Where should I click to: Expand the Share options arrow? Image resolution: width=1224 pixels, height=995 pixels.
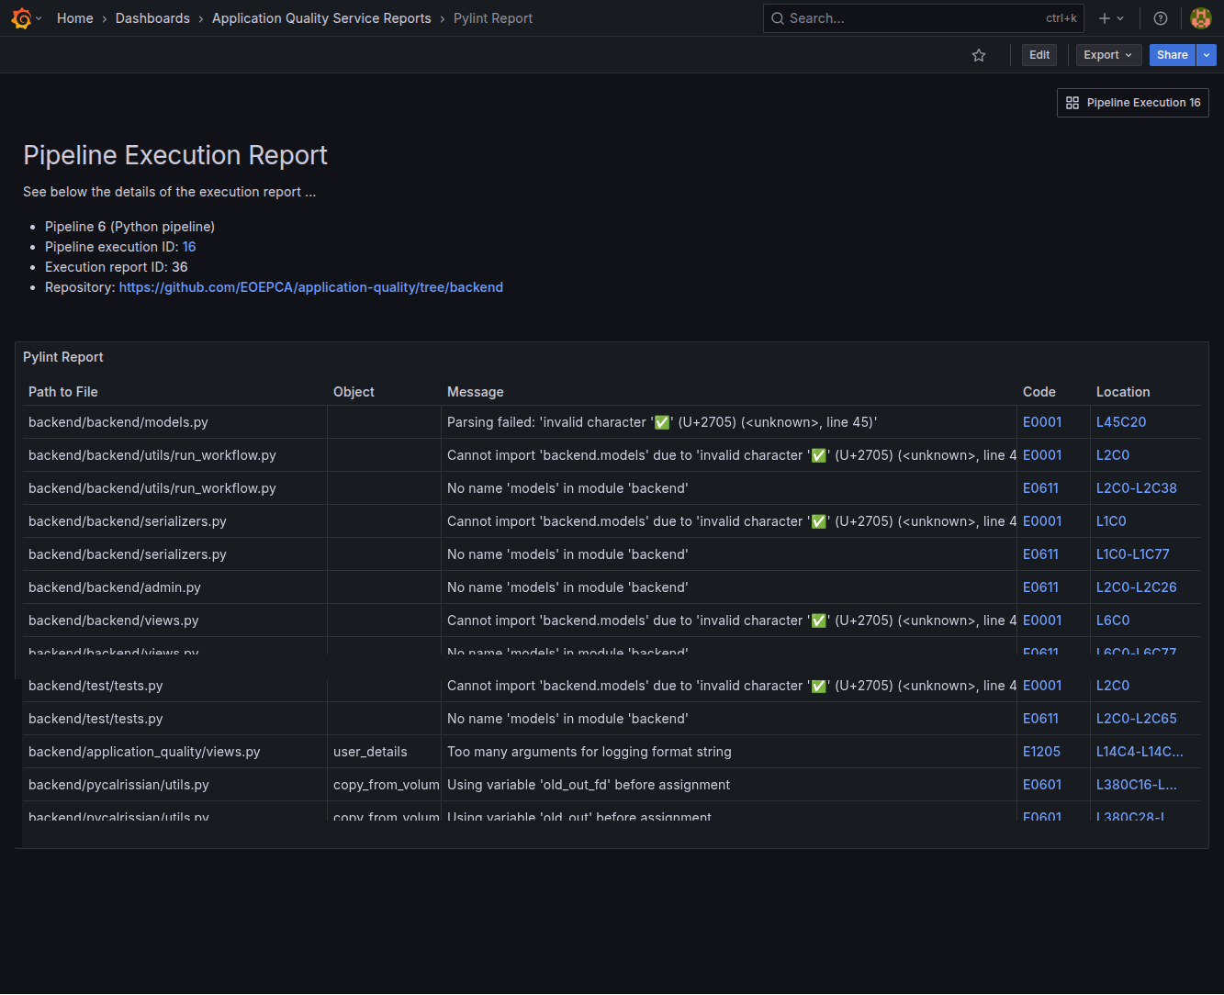pyautogui.click(x=1207, y=55)
